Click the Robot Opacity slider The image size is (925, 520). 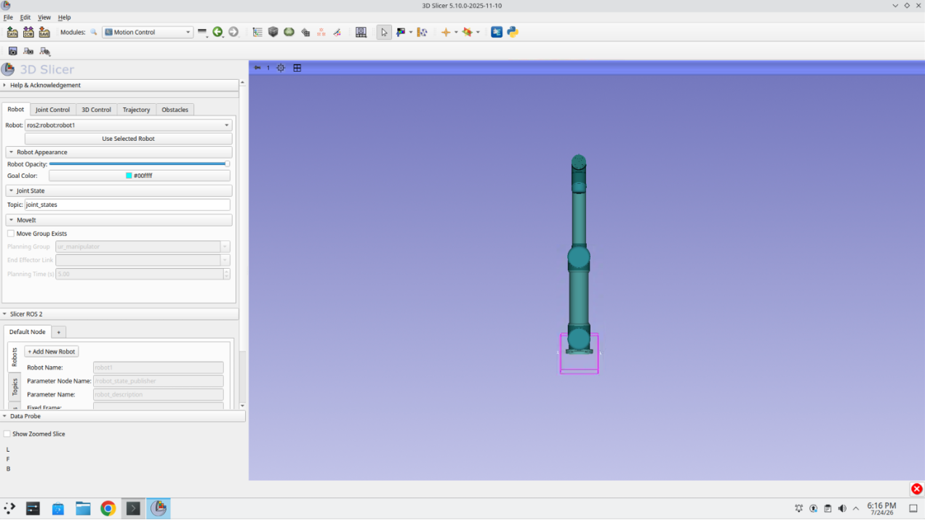(140, 164)
